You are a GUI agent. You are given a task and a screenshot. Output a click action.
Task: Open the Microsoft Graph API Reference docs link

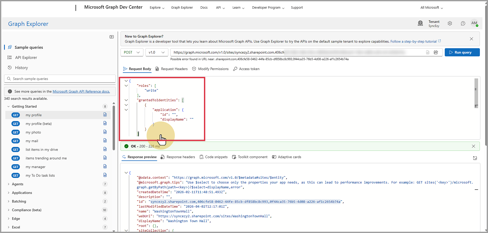tap(81, 91)
